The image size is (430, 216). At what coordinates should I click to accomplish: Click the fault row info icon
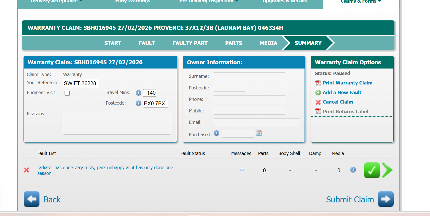[x=353, y=170]
